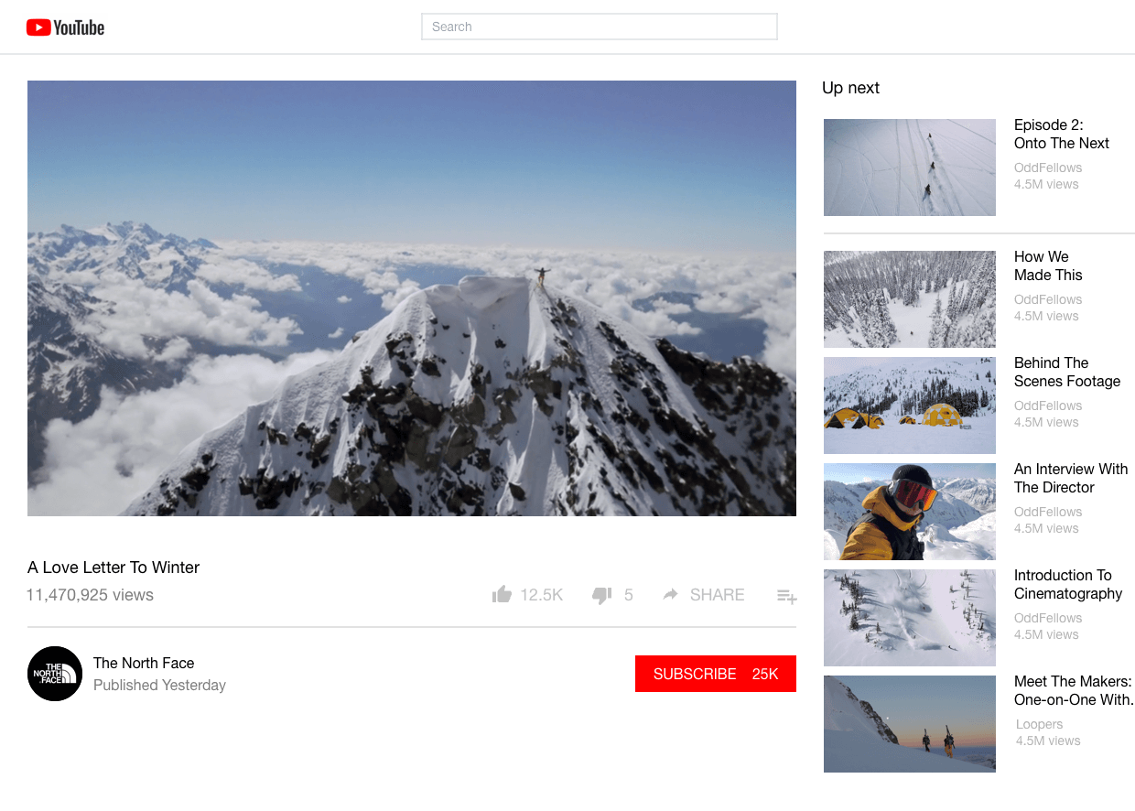The width and height of the screenshot is (1135, 811).
Task: Open the snowy forest trees thumbnail
Action: pos(909,299)
